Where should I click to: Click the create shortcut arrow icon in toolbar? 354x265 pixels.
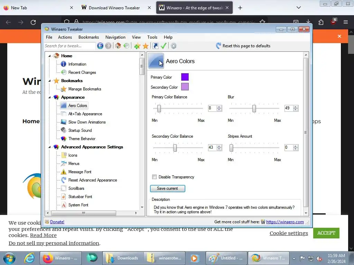(x=156, y=46)
